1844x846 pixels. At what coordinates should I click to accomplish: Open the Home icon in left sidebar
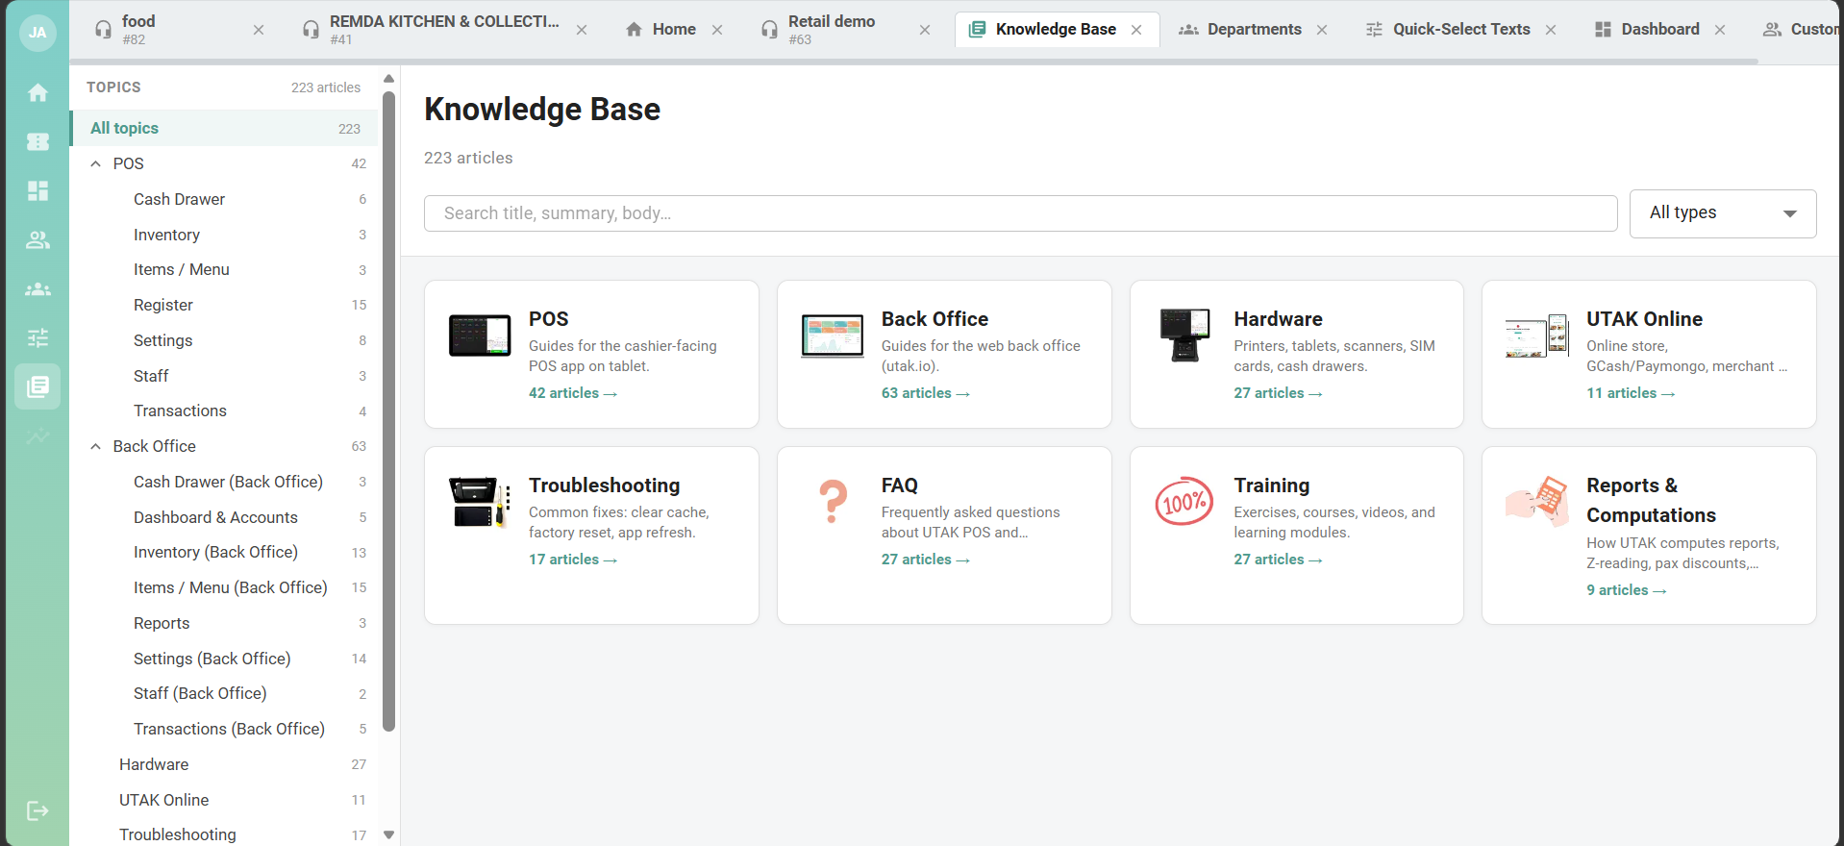(x=37, y=92)
